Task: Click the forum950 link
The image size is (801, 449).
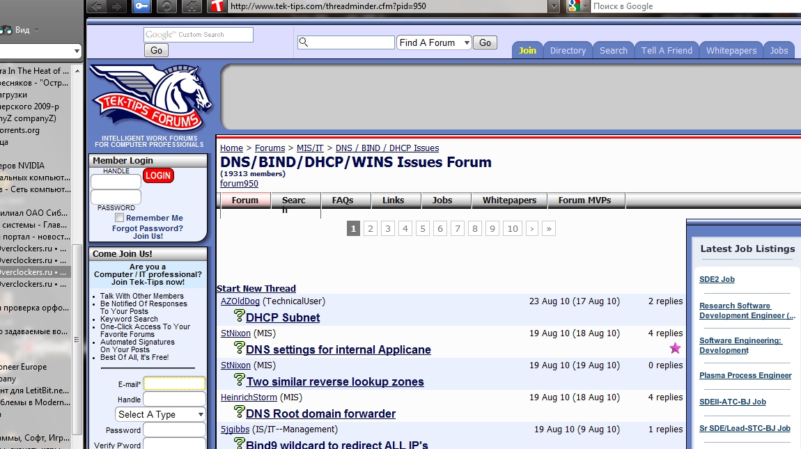Action: coord(239,183)
